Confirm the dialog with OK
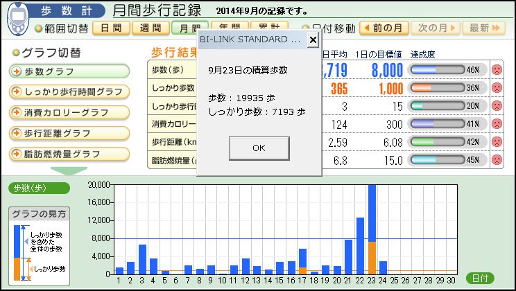 (x=259, y=148)
